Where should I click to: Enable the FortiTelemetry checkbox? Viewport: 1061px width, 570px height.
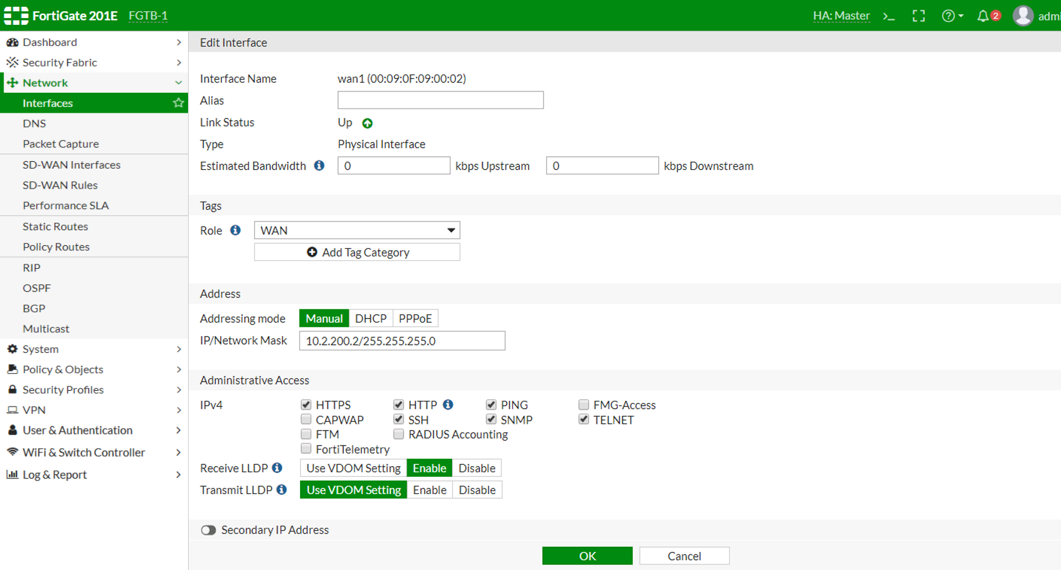click(306, 449)
